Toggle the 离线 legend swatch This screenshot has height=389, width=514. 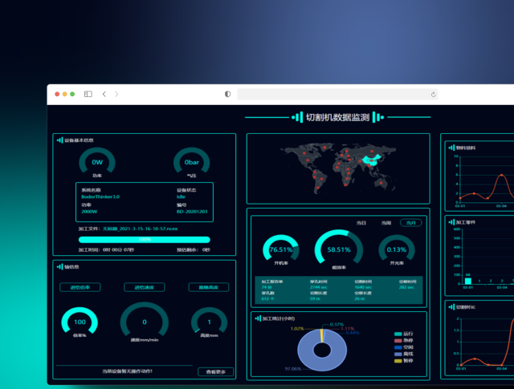pyautogui.click(x=398, y=354)
